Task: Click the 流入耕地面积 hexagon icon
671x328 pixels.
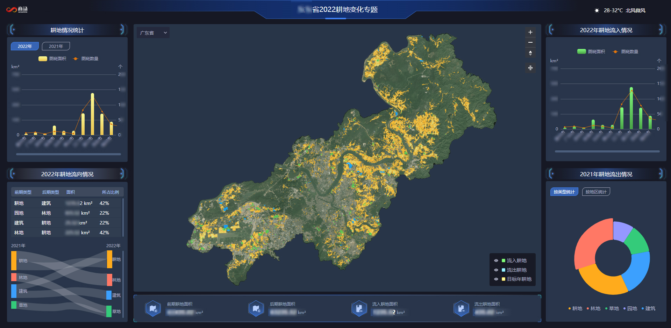Action: [359, 309]
